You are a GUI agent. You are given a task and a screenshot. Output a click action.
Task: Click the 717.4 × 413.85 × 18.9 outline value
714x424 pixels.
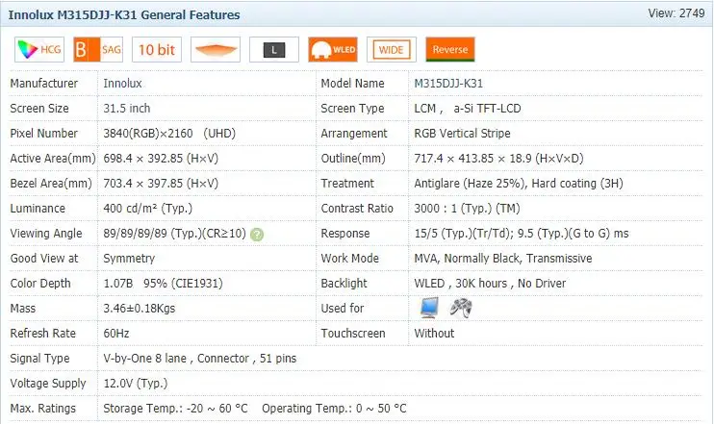[x=498, y=159]
